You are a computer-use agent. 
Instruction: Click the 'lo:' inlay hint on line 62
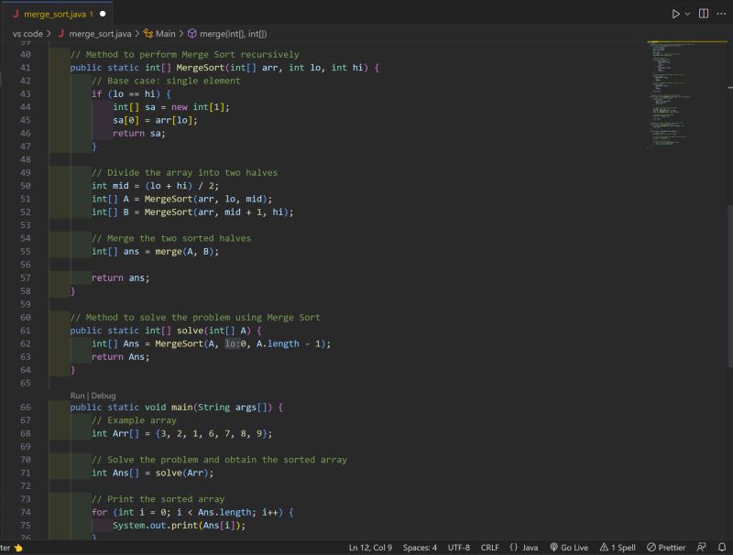(232, 343)
